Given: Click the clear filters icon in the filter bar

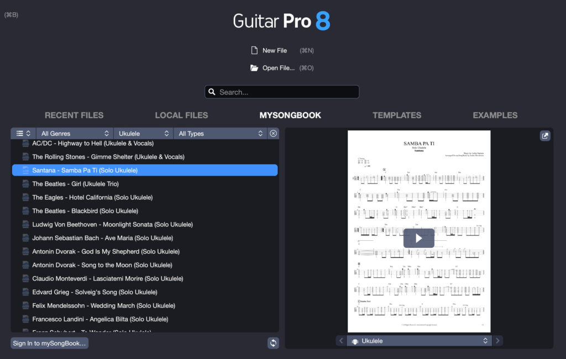Looking at the screenshot, I should coord(273,133).
